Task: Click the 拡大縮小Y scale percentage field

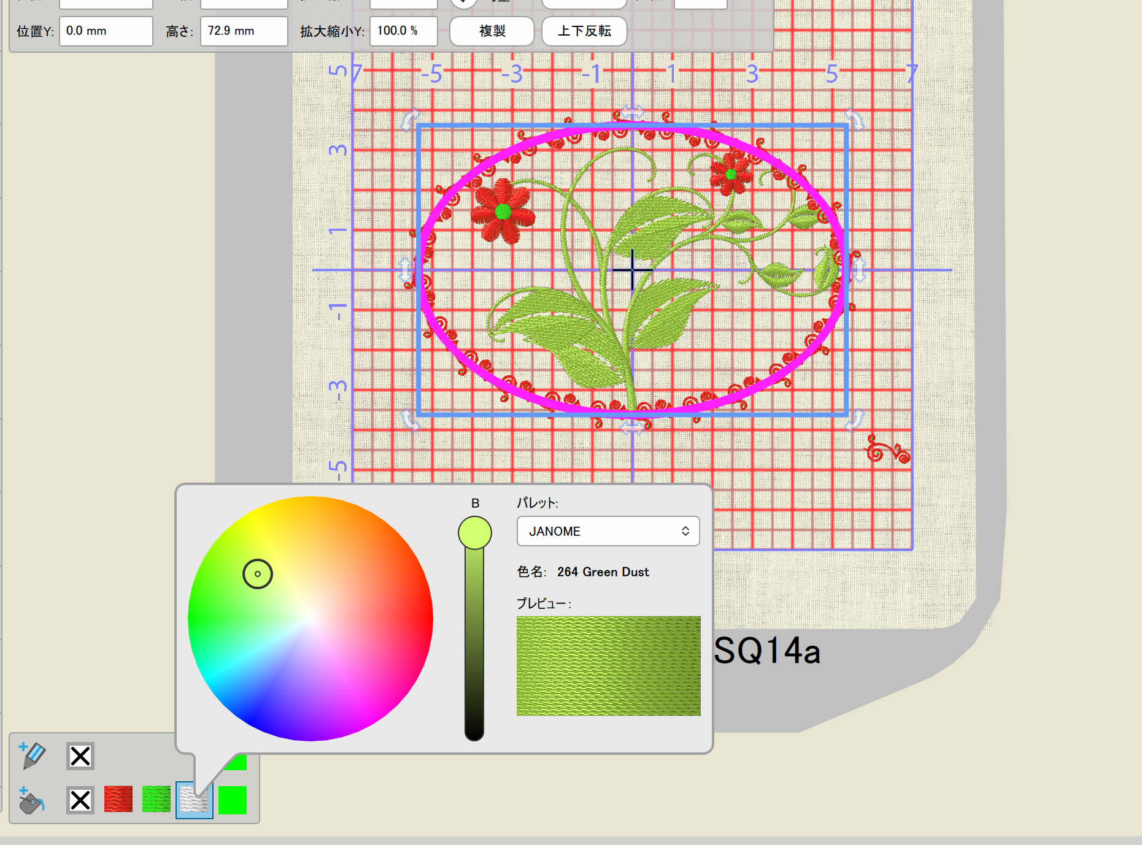Action: [x=403, y=31]
